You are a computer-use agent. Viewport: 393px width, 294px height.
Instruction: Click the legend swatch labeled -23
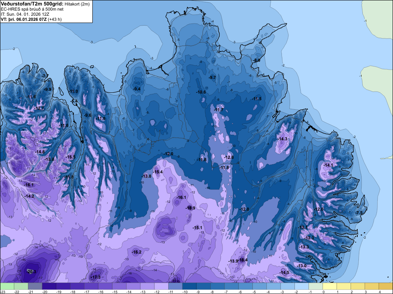click(7, 286)
